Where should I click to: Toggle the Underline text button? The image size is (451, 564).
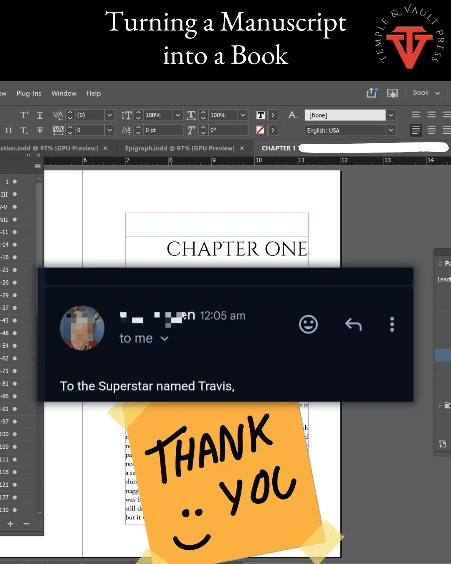[x=40, y=115]
